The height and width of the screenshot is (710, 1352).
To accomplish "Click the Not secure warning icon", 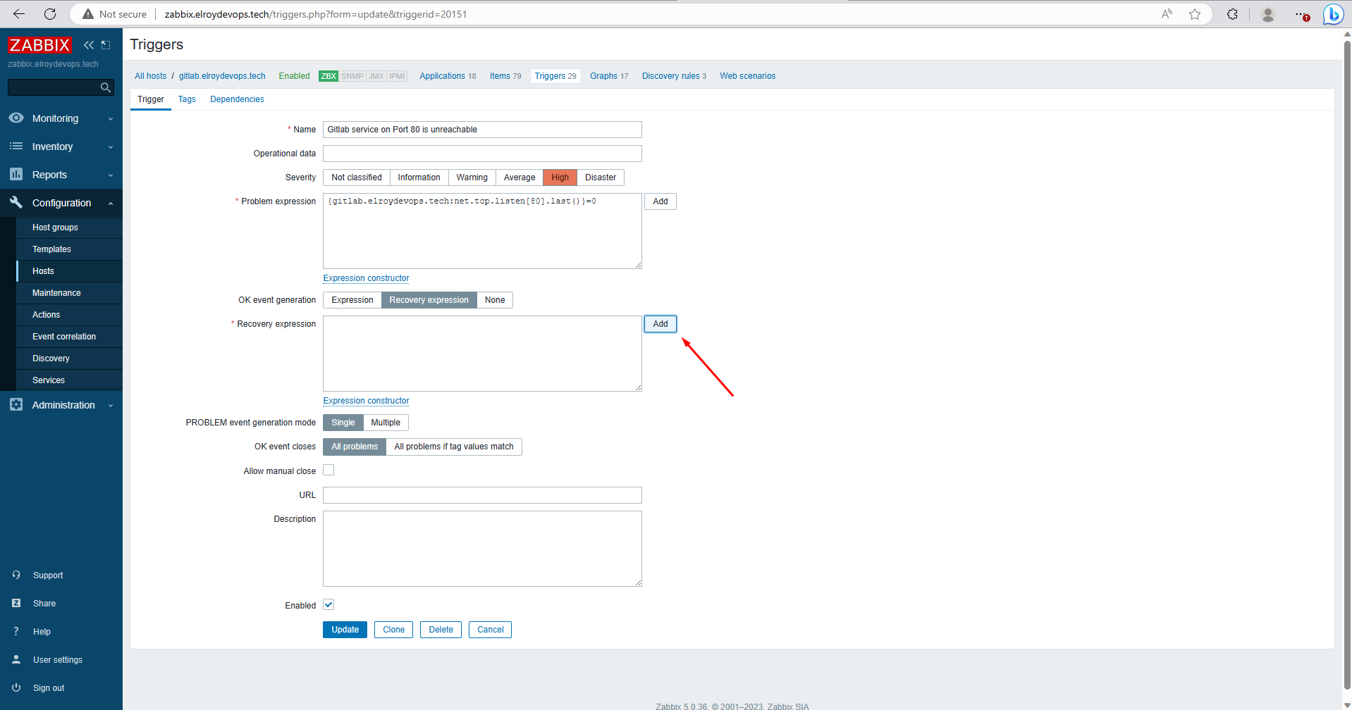I will (x=88, y=14).
